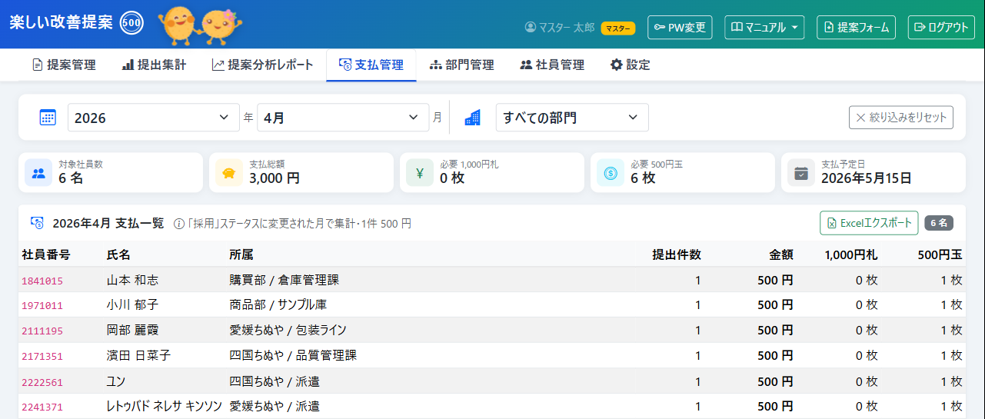
Task: Click the PW変更 button
Action: click(x=680, y=27)
